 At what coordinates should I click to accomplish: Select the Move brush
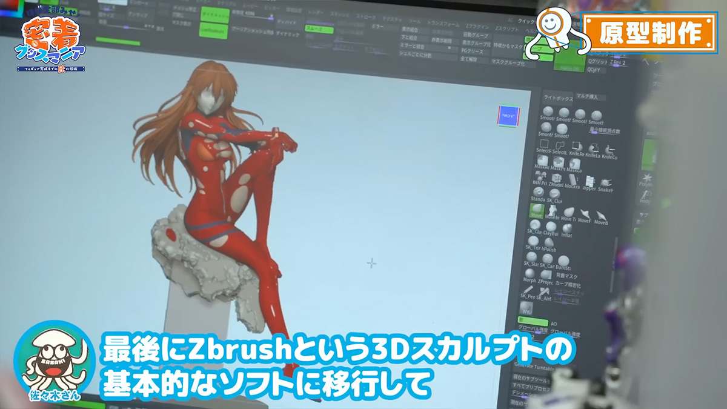coord(536,210)
